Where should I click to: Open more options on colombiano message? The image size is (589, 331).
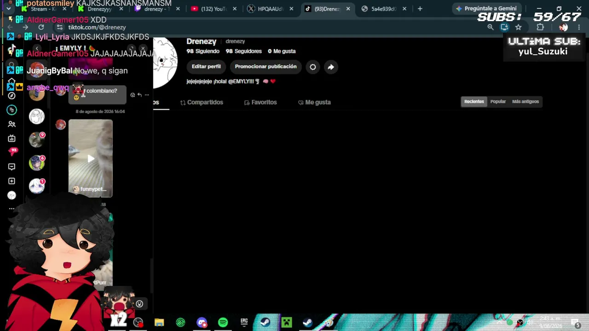coord(147,95)
